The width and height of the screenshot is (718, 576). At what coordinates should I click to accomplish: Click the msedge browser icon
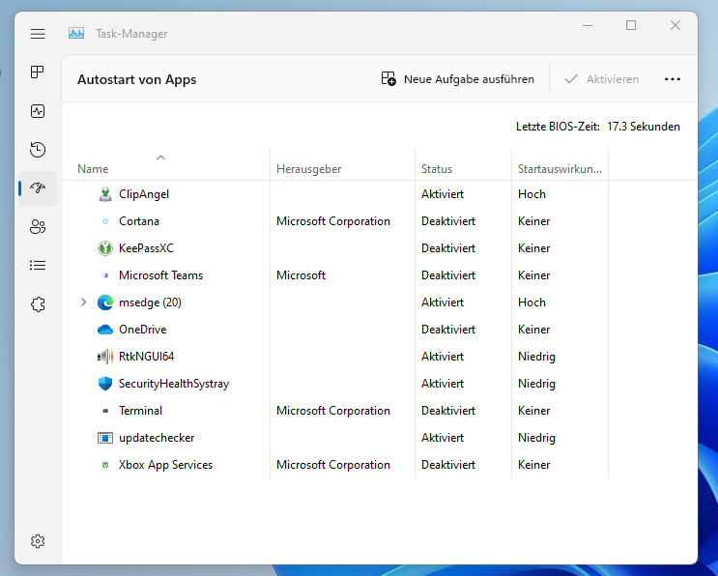click(x=105, y=302)
